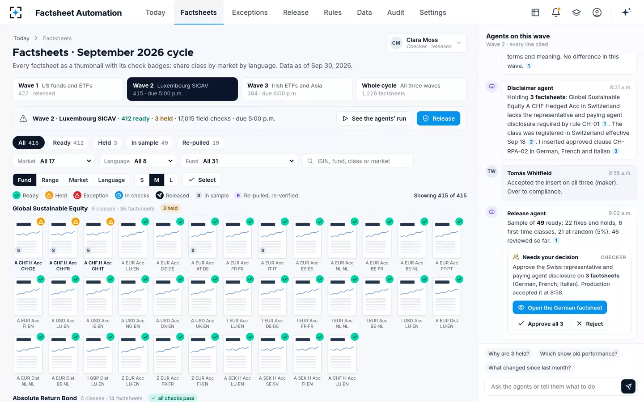
Task: Click the Ready legend green check icon
Action: point(17,195)
